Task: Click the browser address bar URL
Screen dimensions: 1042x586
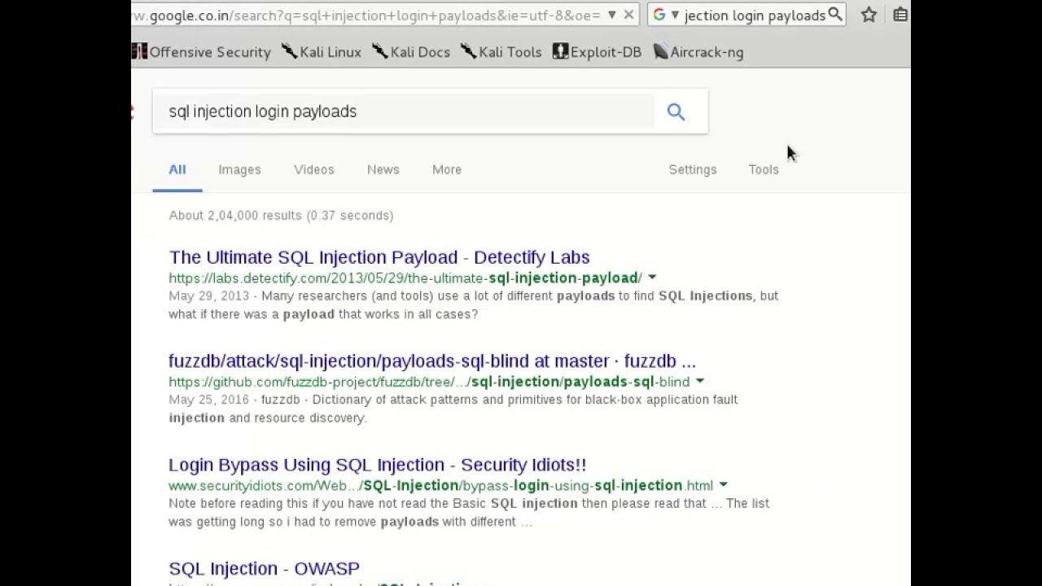Action: (x=366, y=15)
